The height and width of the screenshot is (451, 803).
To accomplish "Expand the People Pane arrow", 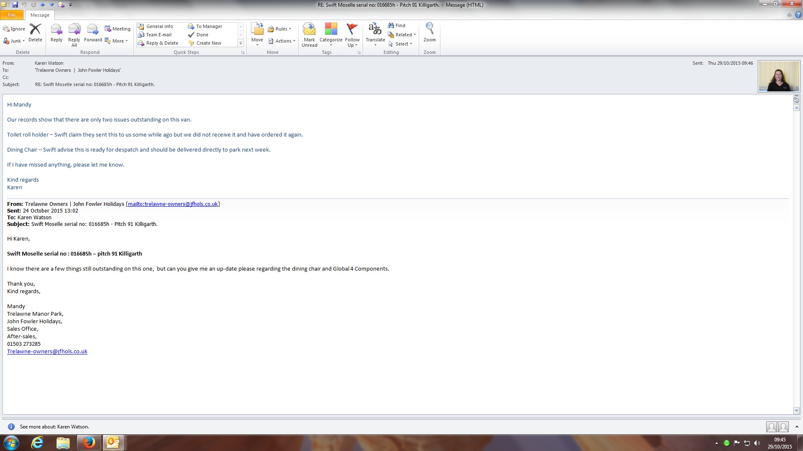I will [797, 427].
